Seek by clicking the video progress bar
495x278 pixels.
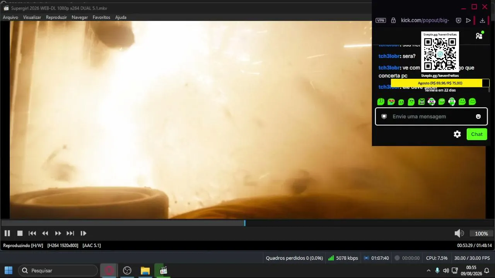[x=247, y=223]
